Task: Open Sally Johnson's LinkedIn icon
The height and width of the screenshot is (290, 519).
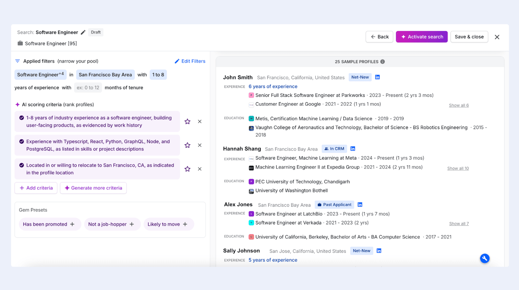Action: click(x=379, y=251)
